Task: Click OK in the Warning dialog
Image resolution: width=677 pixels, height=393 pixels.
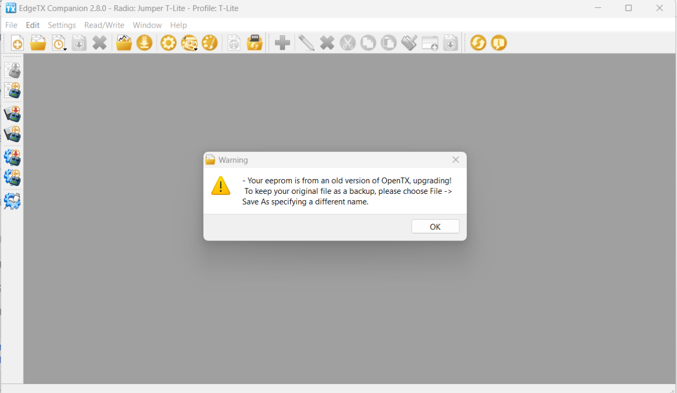Action: tap(435, 227)
